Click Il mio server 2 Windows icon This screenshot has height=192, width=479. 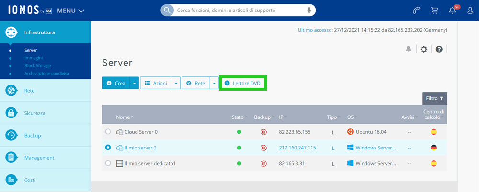[350, 148]
